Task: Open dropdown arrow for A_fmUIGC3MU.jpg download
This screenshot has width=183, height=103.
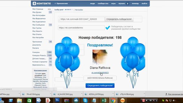Action: coord(82,94)
